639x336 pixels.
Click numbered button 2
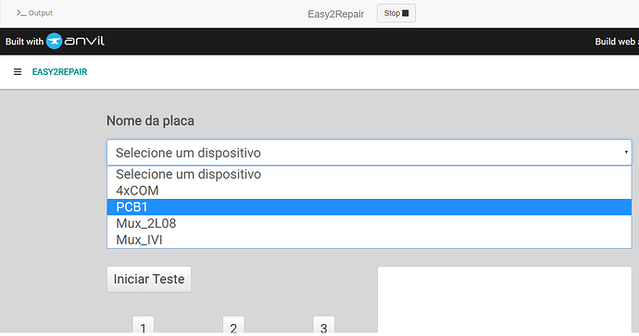tap(233, 326)
